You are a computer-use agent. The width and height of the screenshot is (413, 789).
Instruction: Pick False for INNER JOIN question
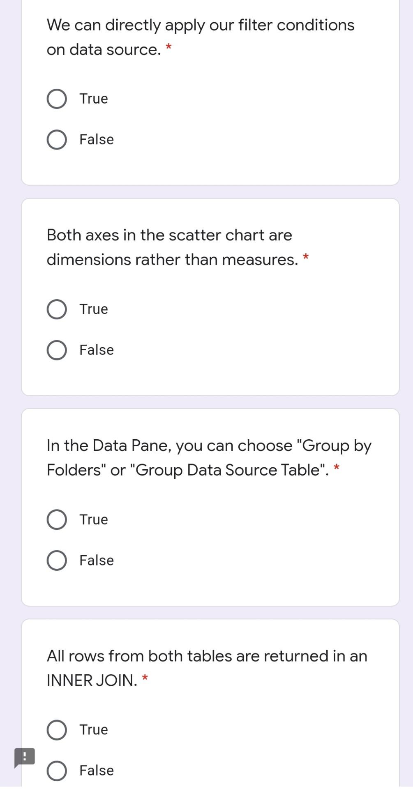tap(57, 771)
